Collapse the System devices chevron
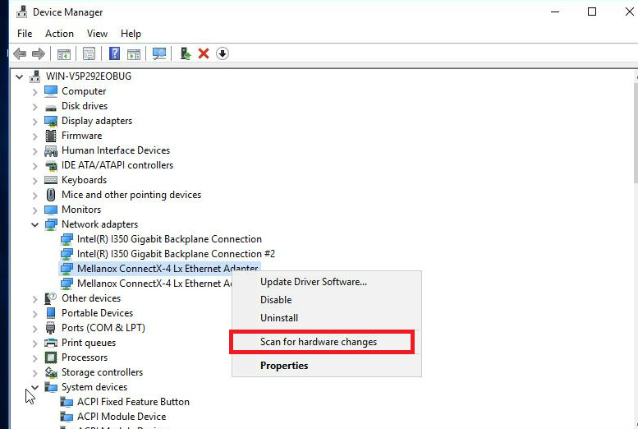This screenshot has height=429, width=638. 35,387
